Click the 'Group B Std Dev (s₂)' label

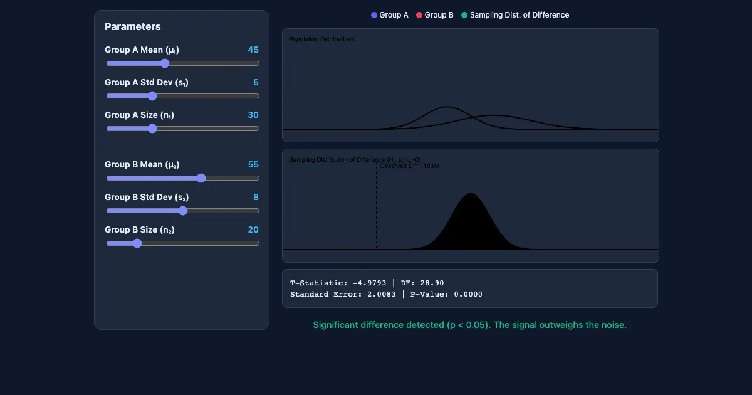(147, 197)
